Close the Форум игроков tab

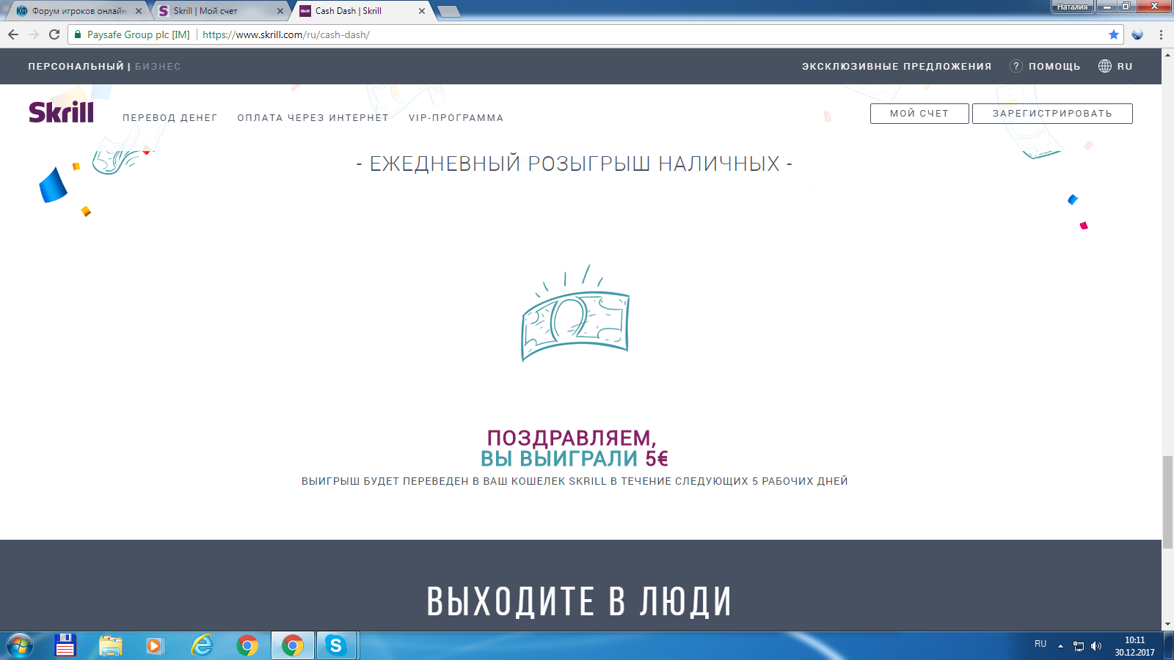(x=139, y=11)
